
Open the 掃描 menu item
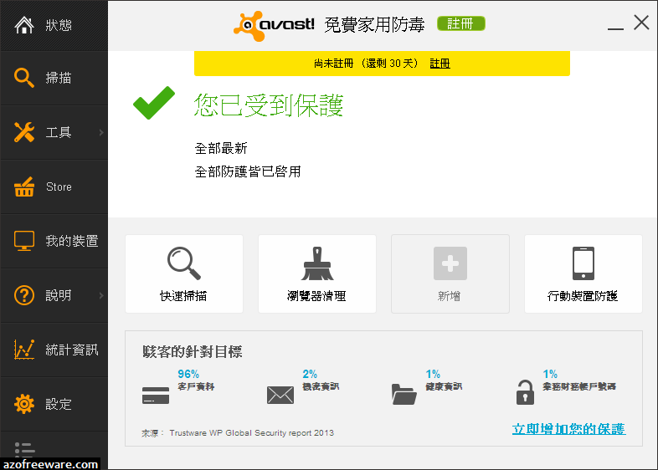click(x=54, y=79)
